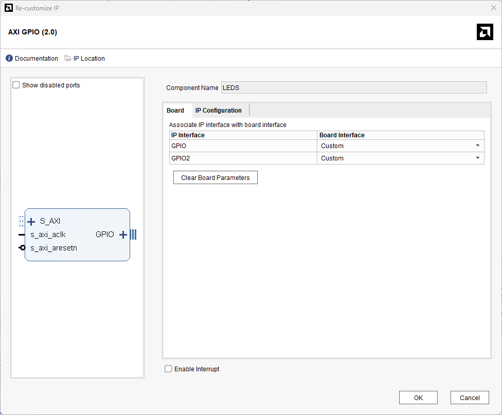502x415 pixels.
Task: Click the AMD logo in header
Action: tap(485, 32)
